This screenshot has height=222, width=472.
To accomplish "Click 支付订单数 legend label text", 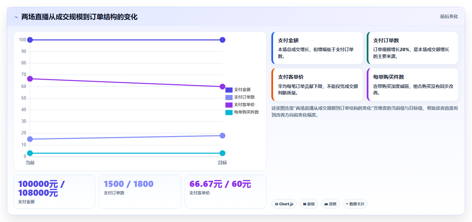I will pyautogui.click(x=244, y=97).
